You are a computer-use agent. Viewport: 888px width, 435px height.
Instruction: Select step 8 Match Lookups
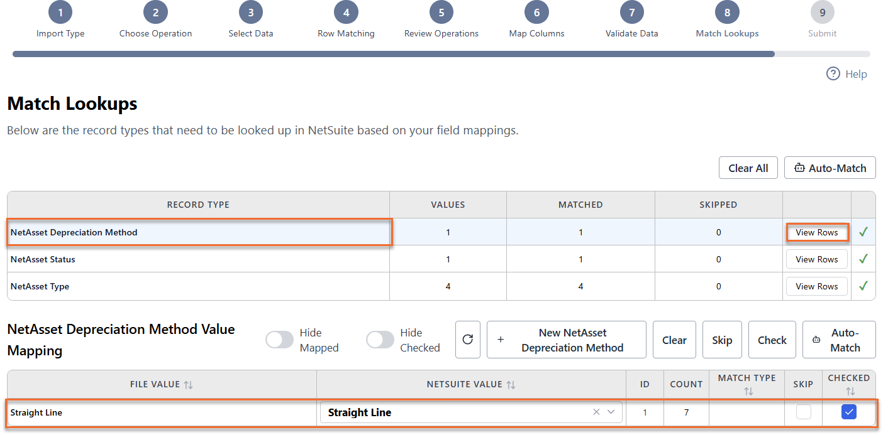tap(727, 19)
